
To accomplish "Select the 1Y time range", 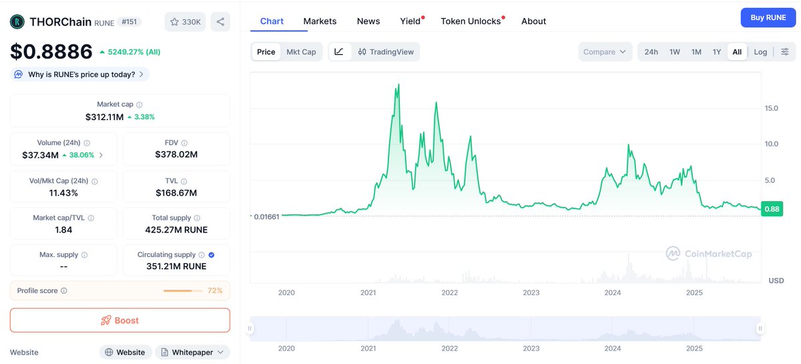I will (716, 52).
